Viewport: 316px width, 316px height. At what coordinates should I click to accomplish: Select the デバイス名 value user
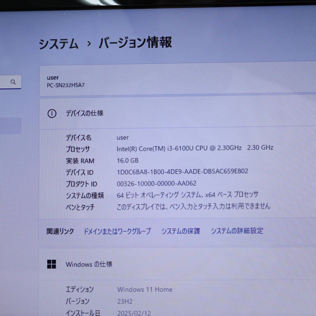123,137
